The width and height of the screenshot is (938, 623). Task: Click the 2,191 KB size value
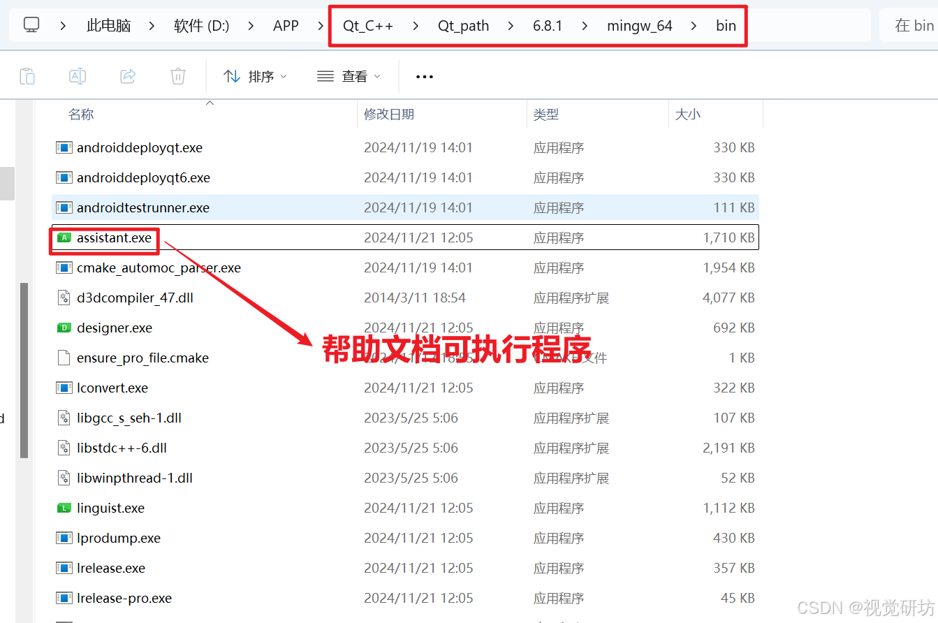click(x=728, y=448)
